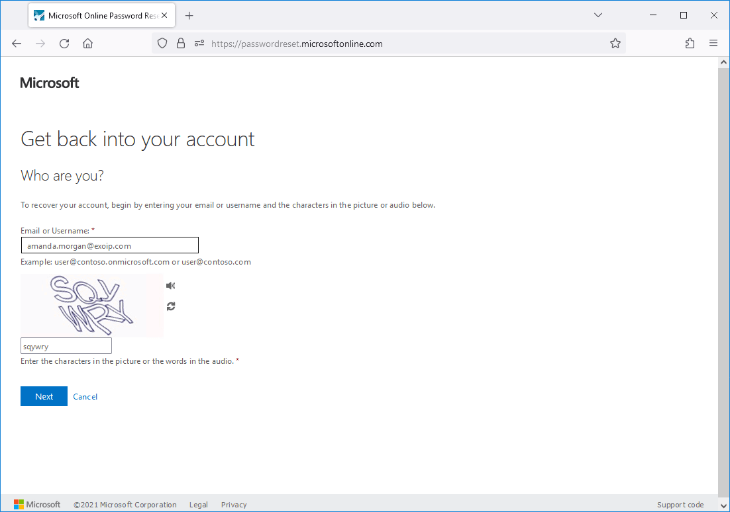The height and width of the screenshot is (512, 730).
Task: Cancel the account recovery process
Action: (85, 396)
